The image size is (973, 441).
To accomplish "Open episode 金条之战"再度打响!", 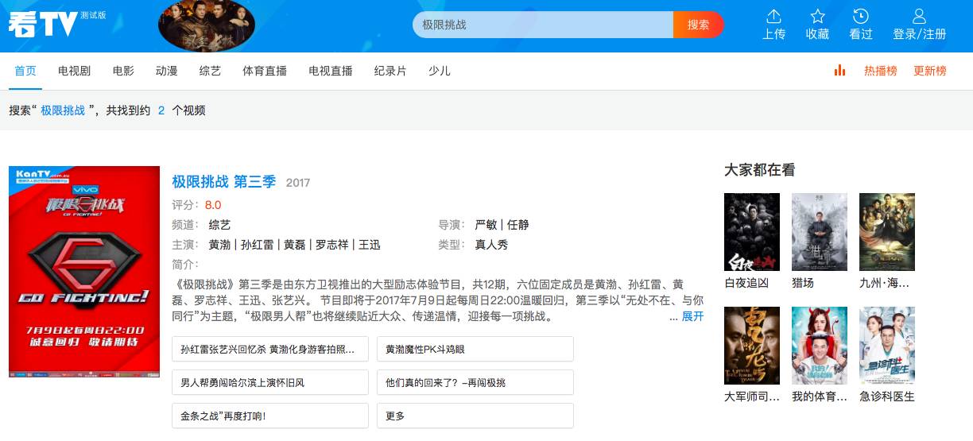I will coord(270,416).
